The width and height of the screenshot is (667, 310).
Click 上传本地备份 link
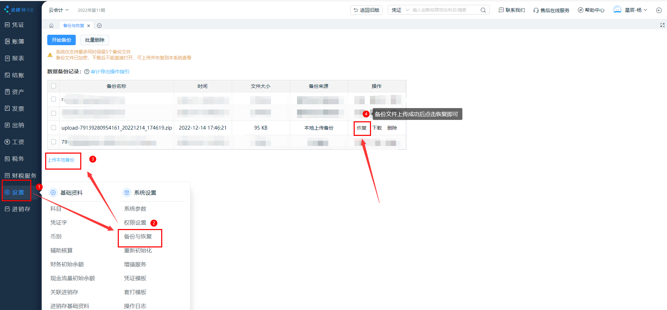tap(61, 160)
